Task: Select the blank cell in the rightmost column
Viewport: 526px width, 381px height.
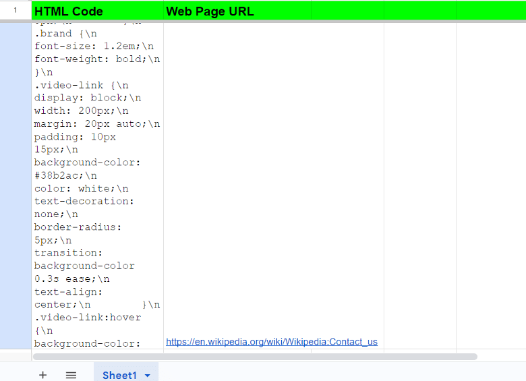Action: [x=491, y=185]
